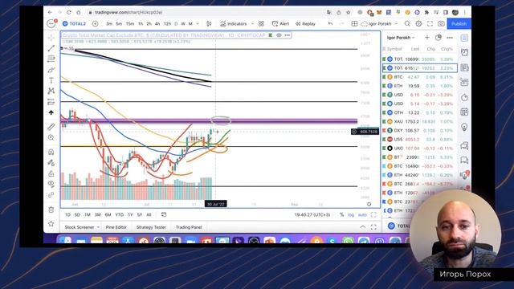Take a chart snapshot with camera icon
514x289 pixels.
[441, 23]
